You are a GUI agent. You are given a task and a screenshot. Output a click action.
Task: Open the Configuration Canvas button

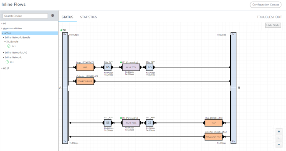click(266, 5)
